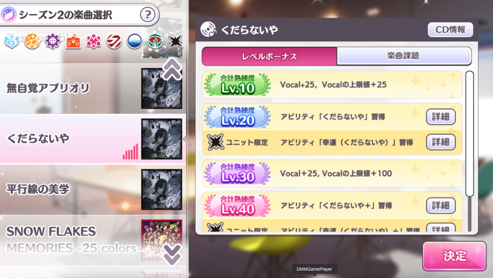Screen dimensions: 493x278
Task: Switch to the 楽曲課題 tab
Action: [x=404, y=56]
